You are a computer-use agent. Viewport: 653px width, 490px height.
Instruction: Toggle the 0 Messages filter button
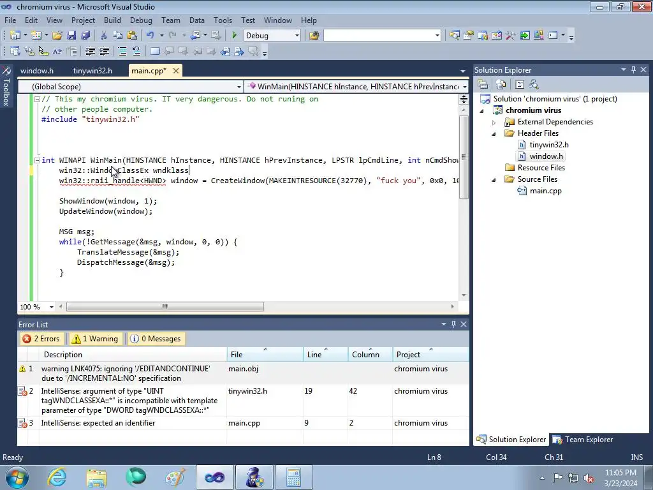156,339
